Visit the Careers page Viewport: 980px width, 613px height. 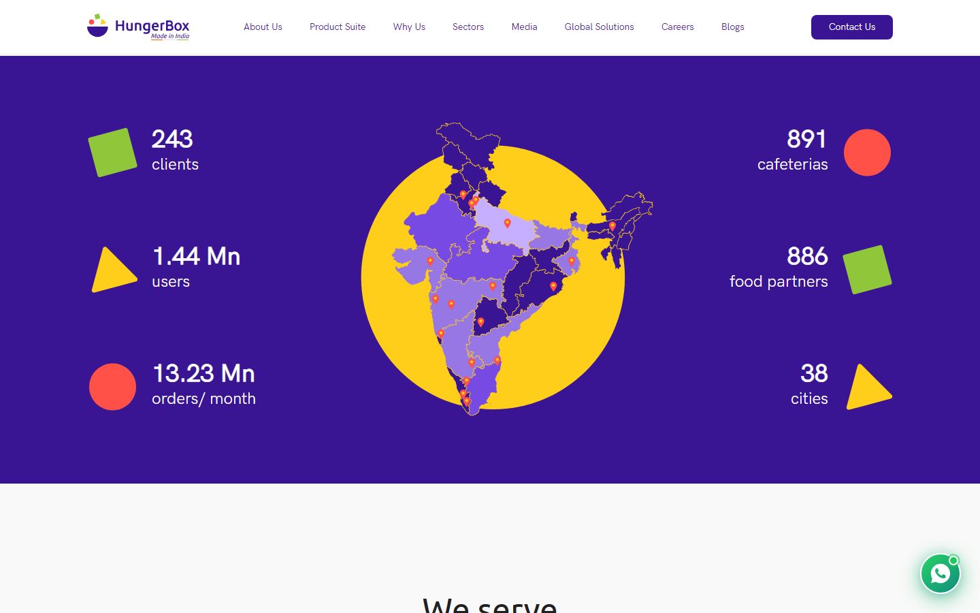[678, 27]
